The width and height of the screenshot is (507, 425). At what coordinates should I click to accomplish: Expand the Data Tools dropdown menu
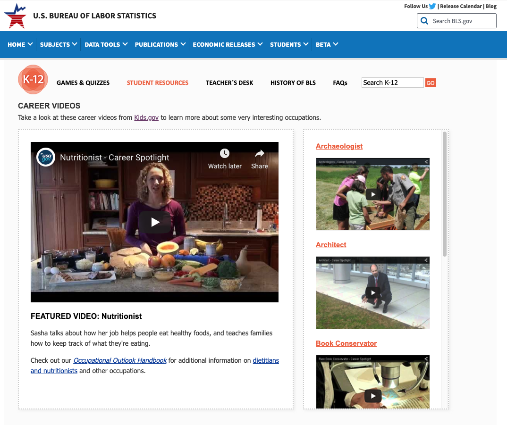(x=106, y=44)
